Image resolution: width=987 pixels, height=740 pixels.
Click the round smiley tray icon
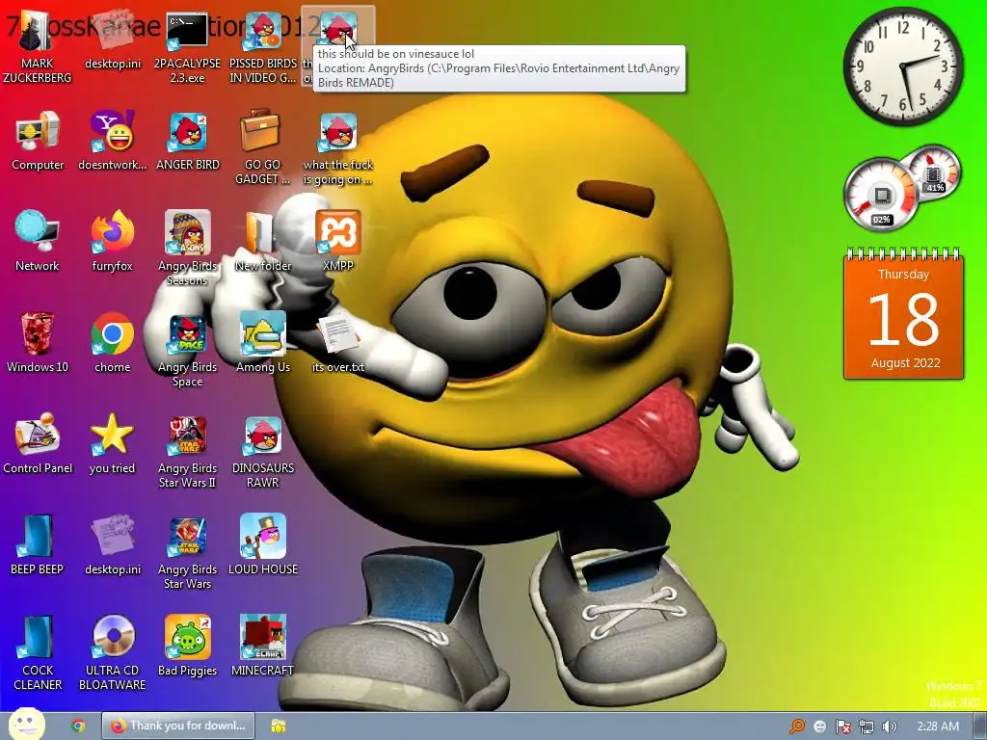tap(819, 727)
